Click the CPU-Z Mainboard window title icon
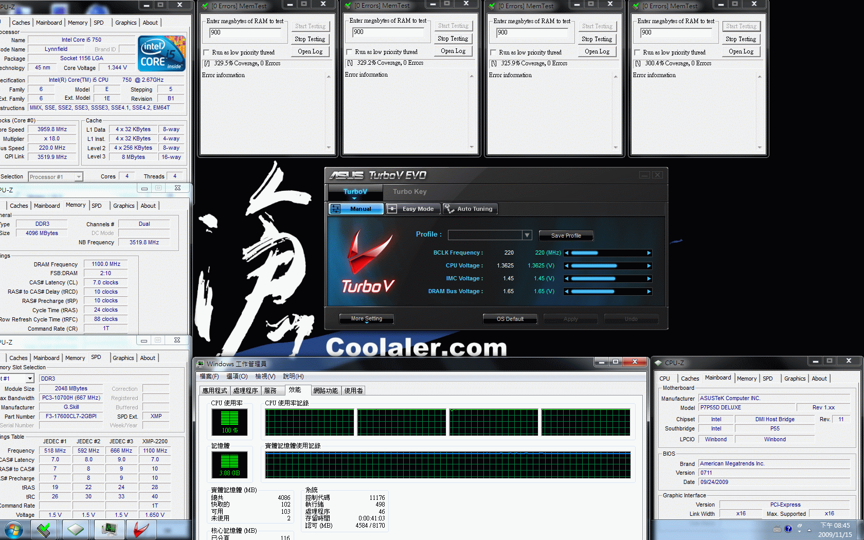The image size is (864, 540). [x=658, y=363]
